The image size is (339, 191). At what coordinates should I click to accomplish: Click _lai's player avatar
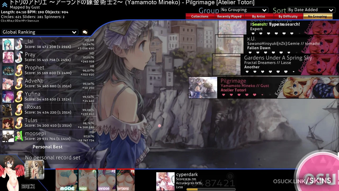point(8,44)
